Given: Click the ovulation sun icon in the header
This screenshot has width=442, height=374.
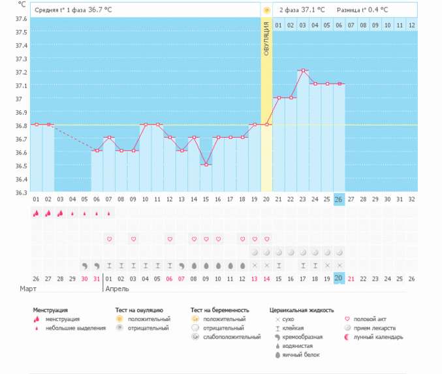Looking at the screenshot, I should (x=266, y=10).
